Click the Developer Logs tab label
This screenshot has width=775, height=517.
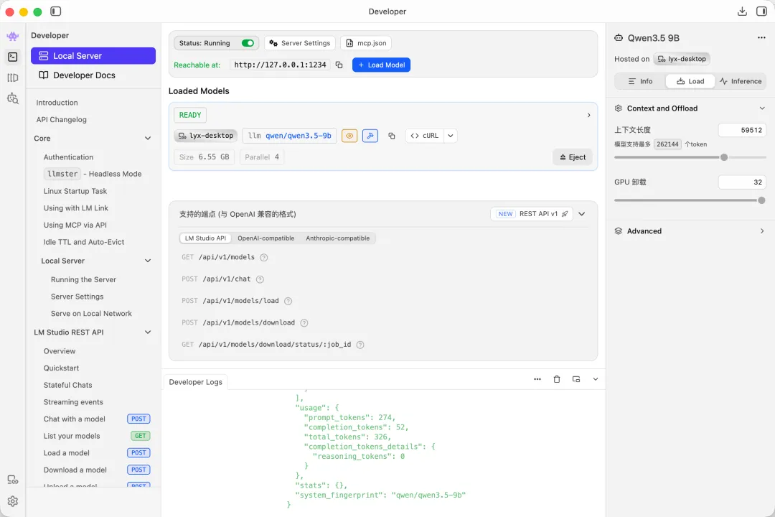[x=196, y=382]
